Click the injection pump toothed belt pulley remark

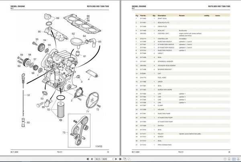(190, 134)
